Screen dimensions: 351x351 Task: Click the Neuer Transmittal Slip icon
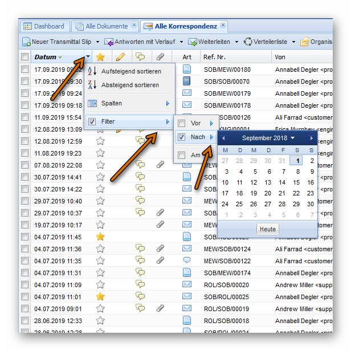[x=26, y=42]
